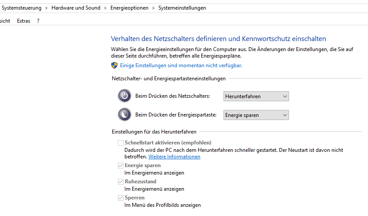
Task: Toggle the Schnellstart aktivieren checkbox
Action: (x=120, y=143)
